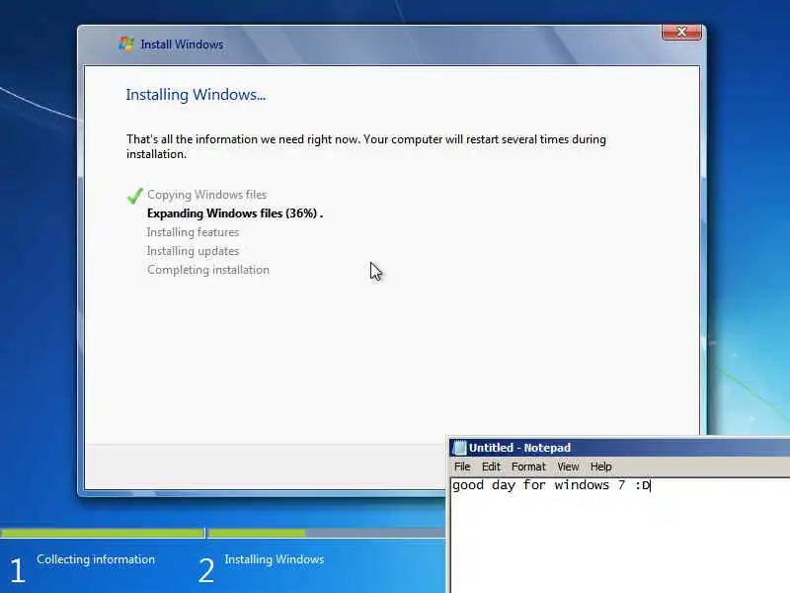The width and height of the screenshot is (790, 593).
Task: Click the 'Installing Windows...' heading
Action: (x=196, y=95)
